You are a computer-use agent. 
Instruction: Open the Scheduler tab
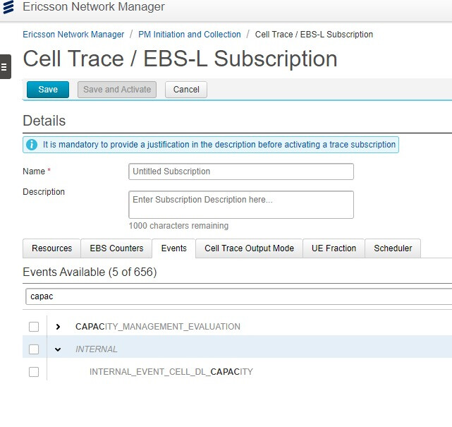[x=393, y=248]
